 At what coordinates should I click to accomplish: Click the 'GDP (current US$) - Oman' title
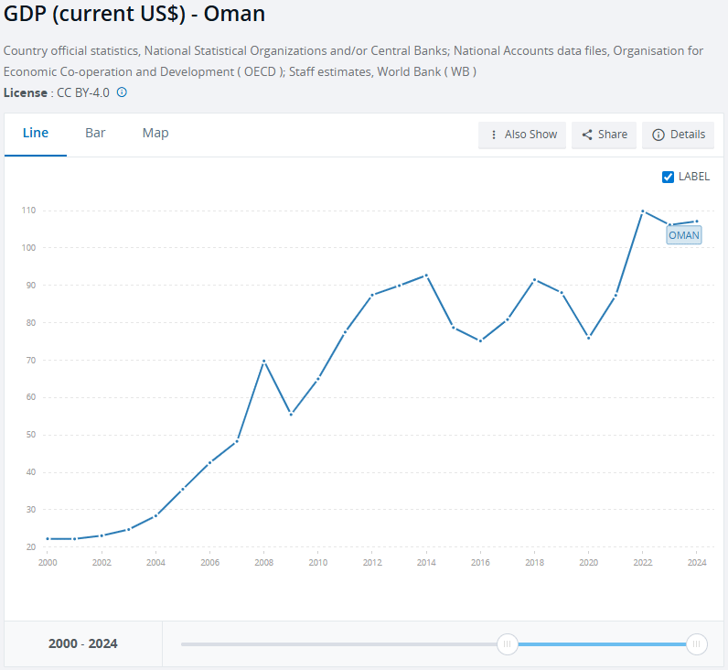134,14
